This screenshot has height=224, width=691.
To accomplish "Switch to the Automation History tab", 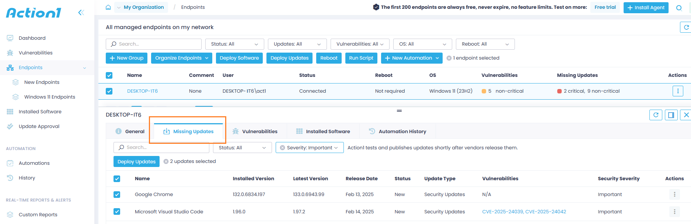I will click(398, 132).
